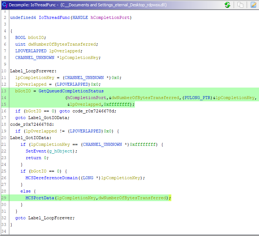This screenshot has height=236, width=259.
Task: Click the copy to clipboard icon
Action: tap(240, 5)
